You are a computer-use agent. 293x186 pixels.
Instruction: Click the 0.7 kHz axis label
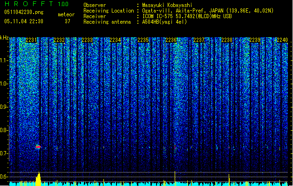pos(4,153)
